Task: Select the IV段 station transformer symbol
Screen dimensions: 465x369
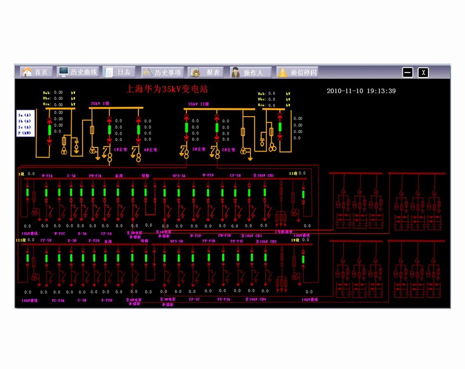Action: click(x=295, y=277)
